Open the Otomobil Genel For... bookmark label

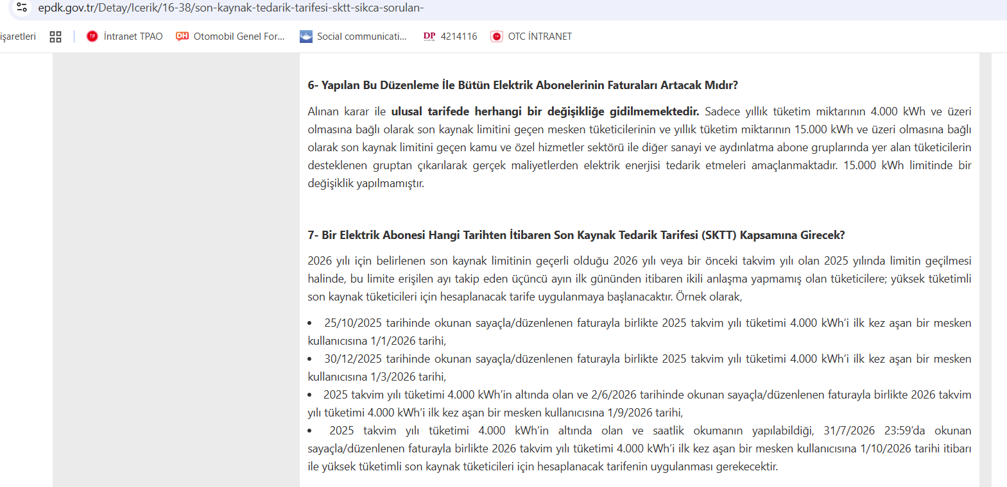pos(239,37)
